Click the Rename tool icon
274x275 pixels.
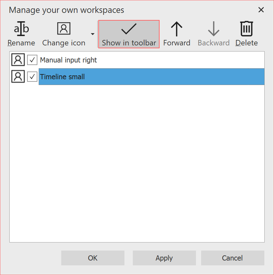point(21,29)
